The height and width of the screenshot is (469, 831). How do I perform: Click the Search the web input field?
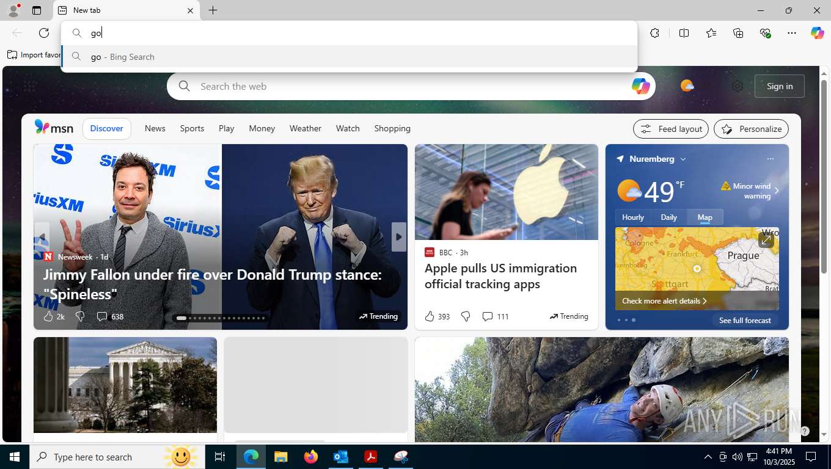(411, 86)
